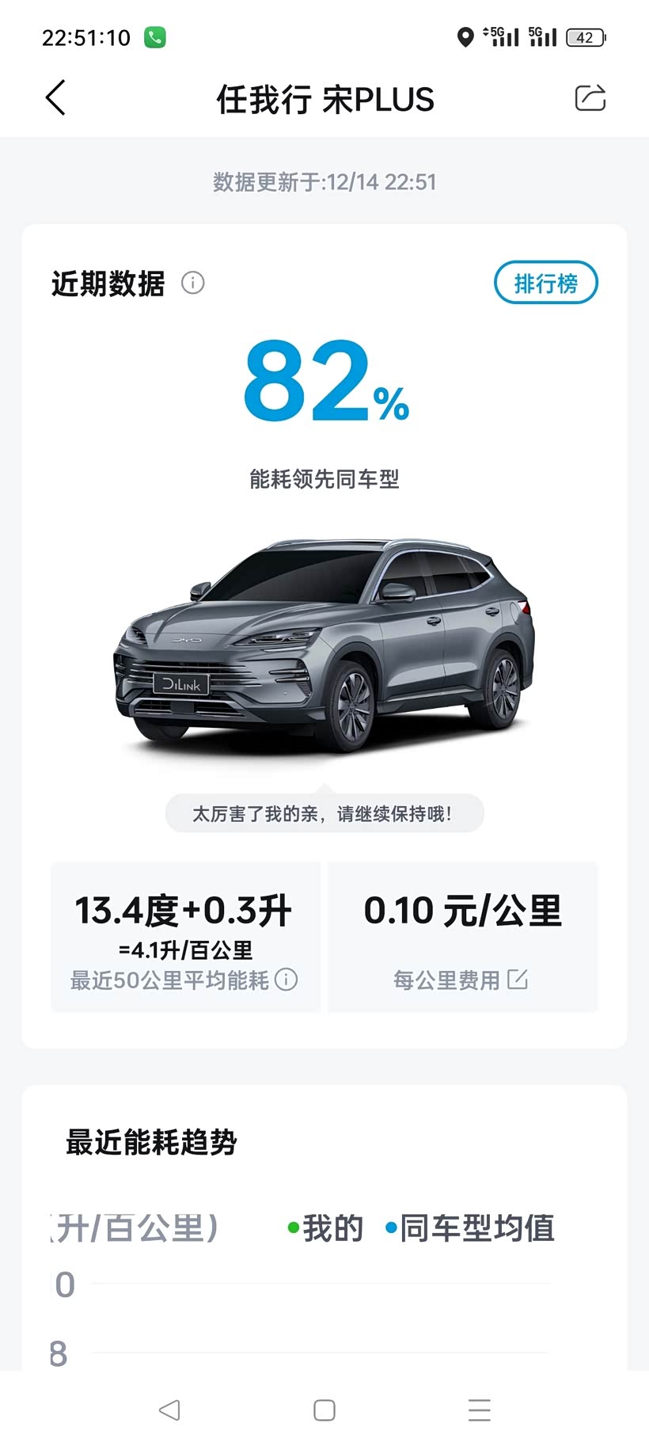Tap the back arrow in header

55,98
